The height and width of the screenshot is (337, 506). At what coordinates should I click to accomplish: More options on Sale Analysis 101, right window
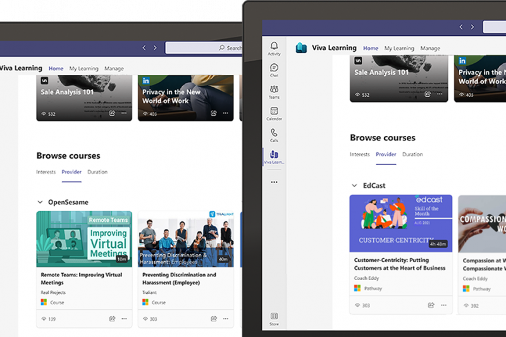[440, 94]
